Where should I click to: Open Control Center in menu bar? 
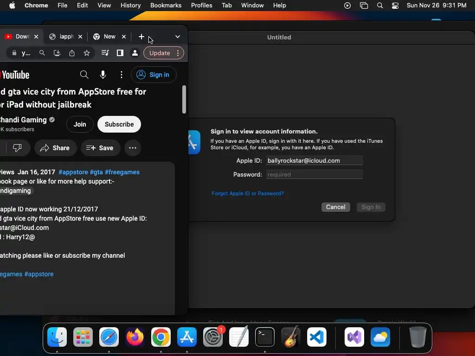[395, 6]
